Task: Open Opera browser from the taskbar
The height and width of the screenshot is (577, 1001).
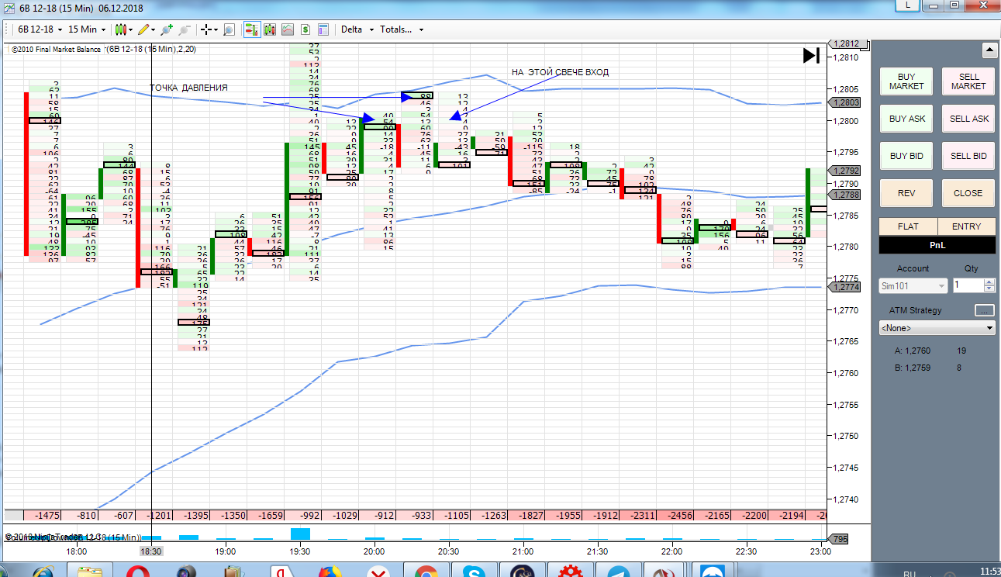Action: point(140,572)
